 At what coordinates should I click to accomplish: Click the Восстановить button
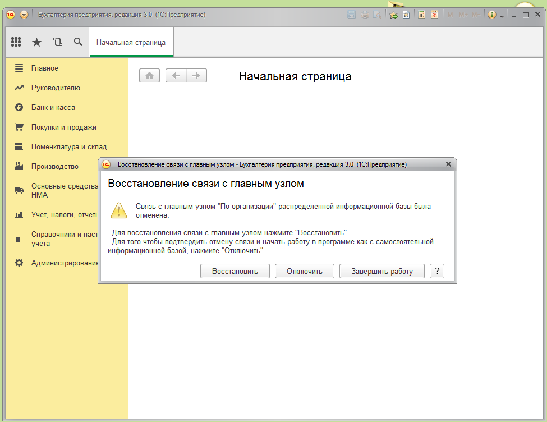(235, 271)
